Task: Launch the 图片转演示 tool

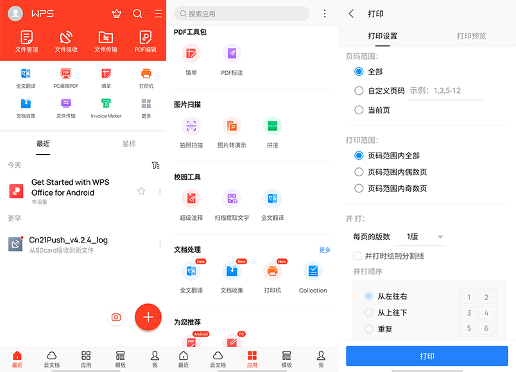Action: click(232, 131)
